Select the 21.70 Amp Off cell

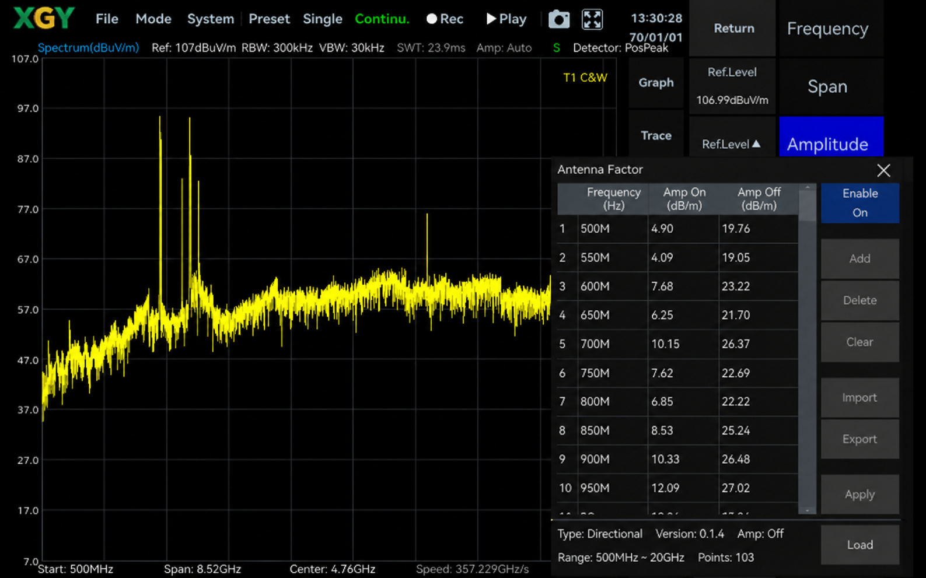(759, 315)
